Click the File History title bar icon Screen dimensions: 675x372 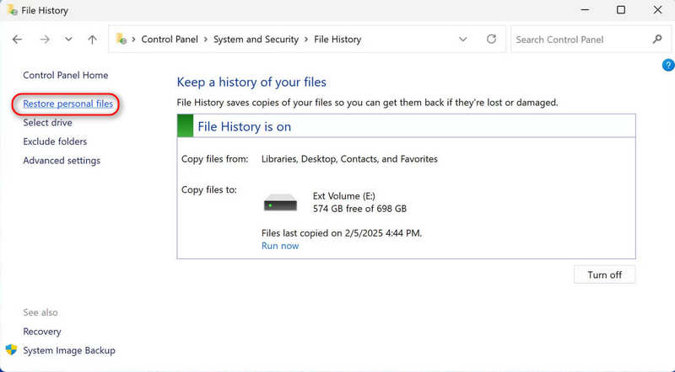pos(12,10)
